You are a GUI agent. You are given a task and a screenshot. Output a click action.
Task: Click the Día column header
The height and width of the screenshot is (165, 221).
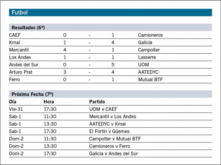pos(13,102)
